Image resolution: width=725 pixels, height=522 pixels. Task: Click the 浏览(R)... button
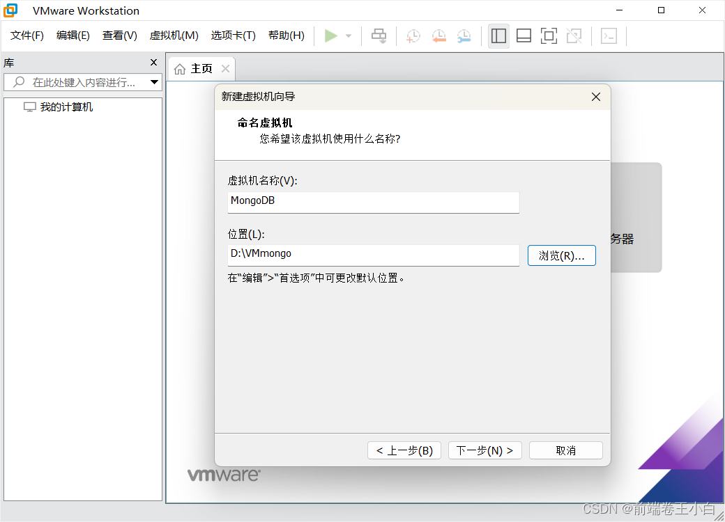pos(561,255)
